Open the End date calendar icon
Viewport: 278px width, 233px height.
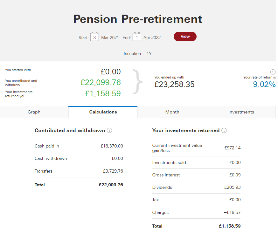pyautogui.click(x=137, y=37)
